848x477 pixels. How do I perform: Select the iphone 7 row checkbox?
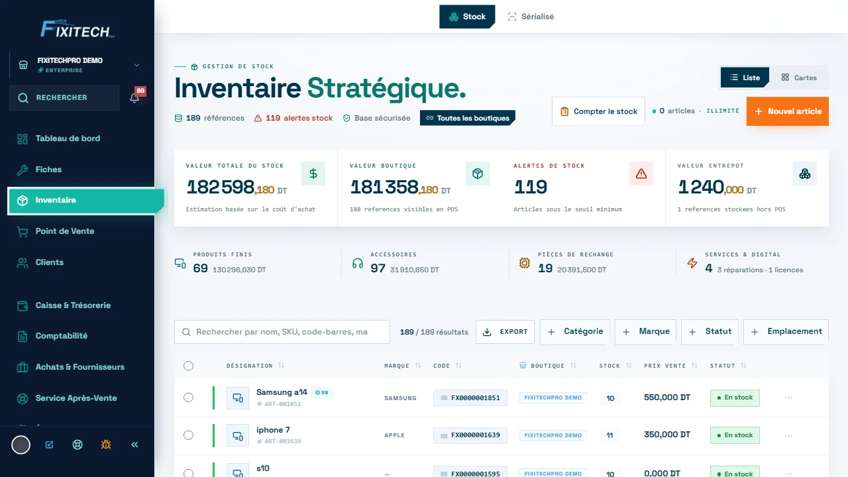click(x=188, y=435)
